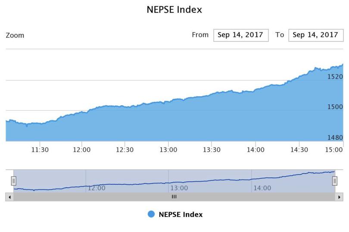The image size is (349, 232).
Task: Click the To date field
Action: [315, 35]
